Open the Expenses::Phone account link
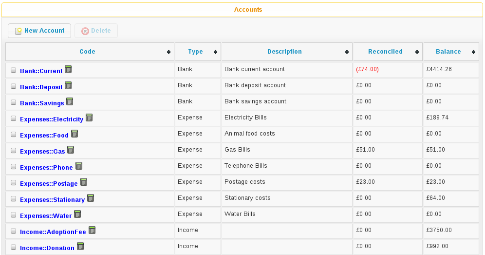This screenshot has width=485, height=255. 46,168
